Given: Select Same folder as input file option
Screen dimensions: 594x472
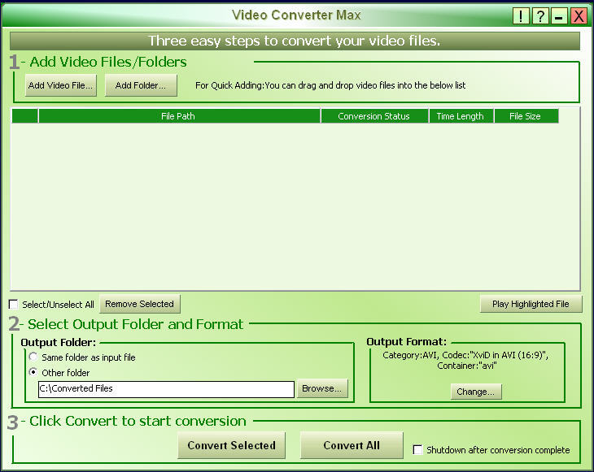Looking at the screenshot, I should [33, 357].
